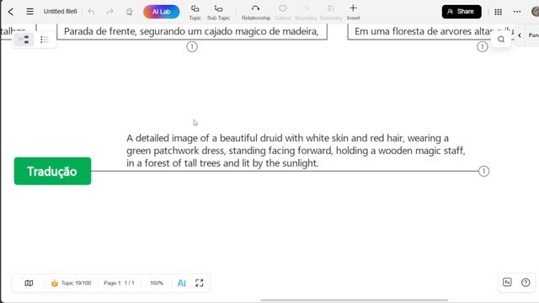
Task: Switch to outline list view
Action: click(44, 40)
